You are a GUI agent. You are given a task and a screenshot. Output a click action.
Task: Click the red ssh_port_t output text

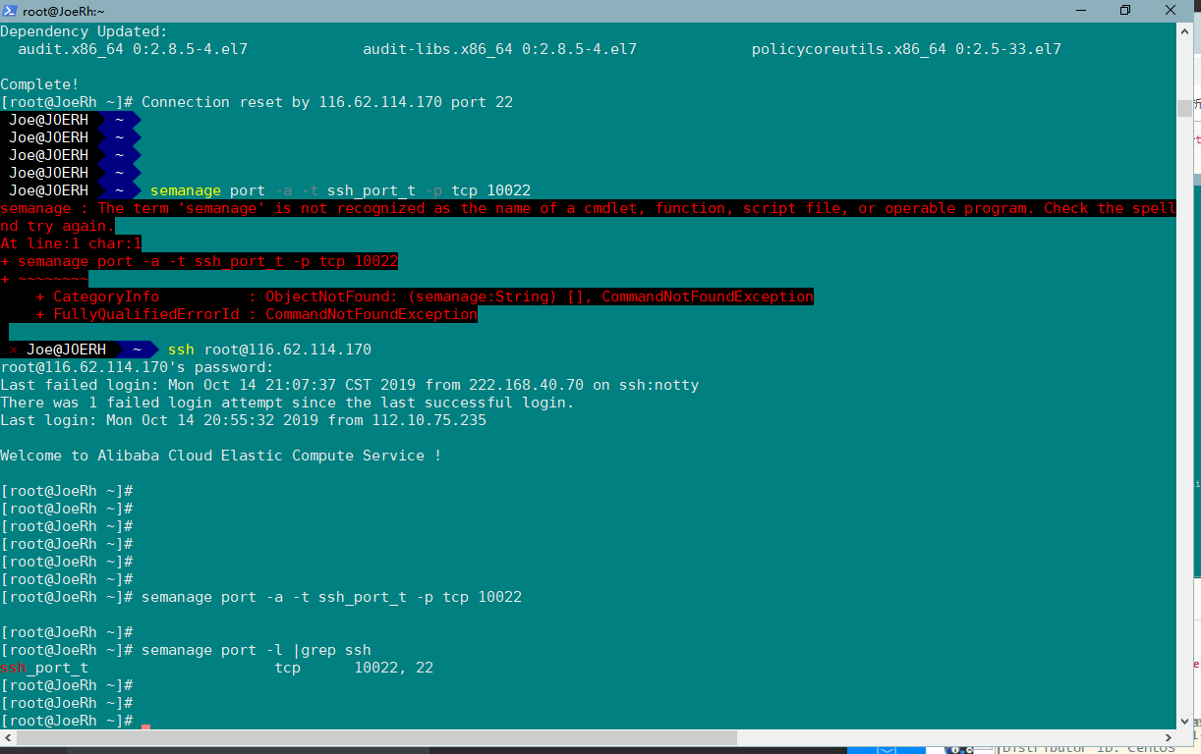click(x=44, y=668)
